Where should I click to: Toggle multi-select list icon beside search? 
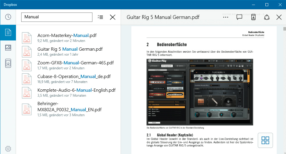click(100, 17)
